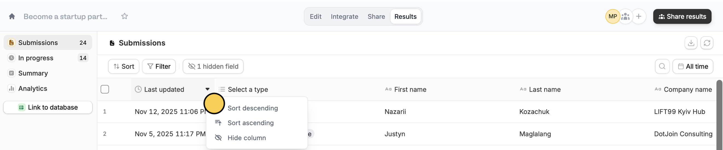
Task: Click the plus icon to add collaborator
Action: [639, 17]
